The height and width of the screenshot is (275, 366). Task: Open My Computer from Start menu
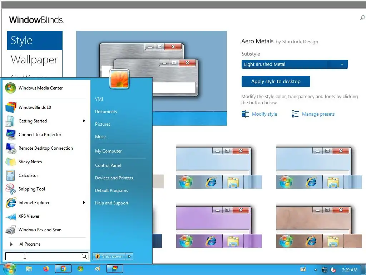pos(108,151)
